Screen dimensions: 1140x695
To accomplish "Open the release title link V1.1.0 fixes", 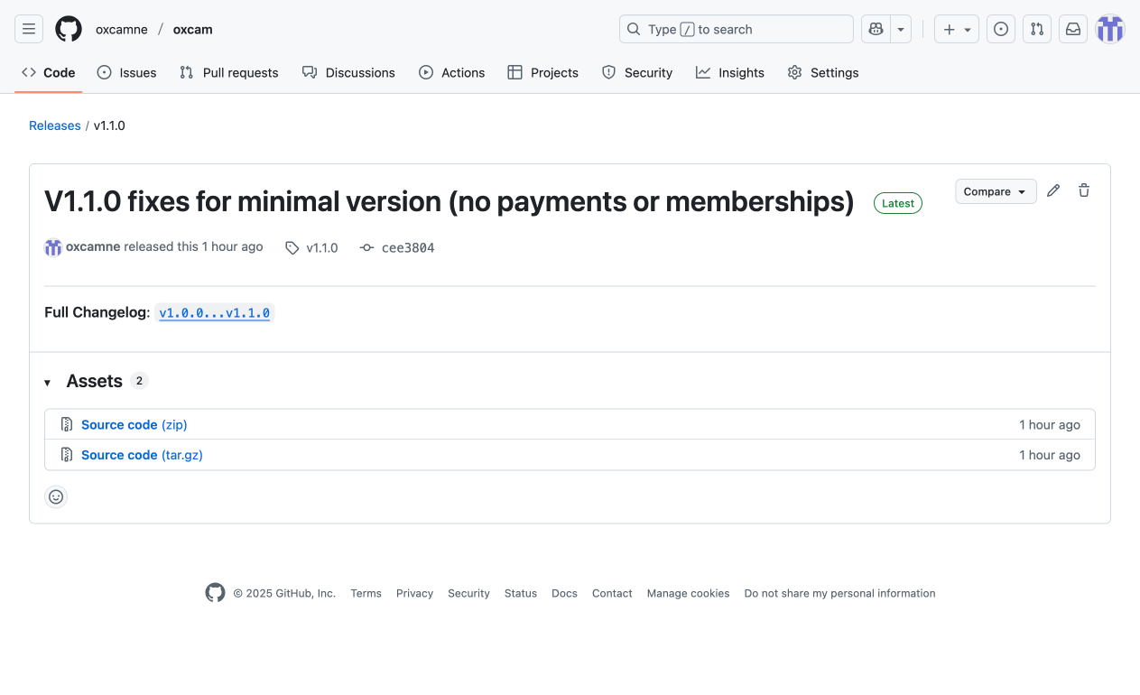I will 449,201.
